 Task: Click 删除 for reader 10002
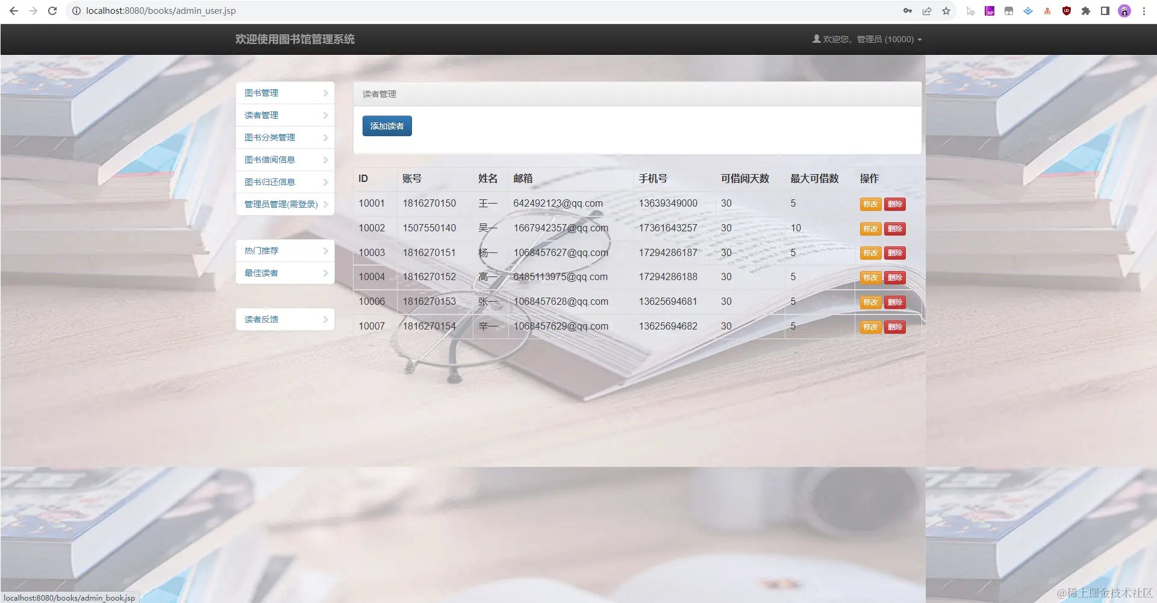pyautogui.click(x=895, y=229)
